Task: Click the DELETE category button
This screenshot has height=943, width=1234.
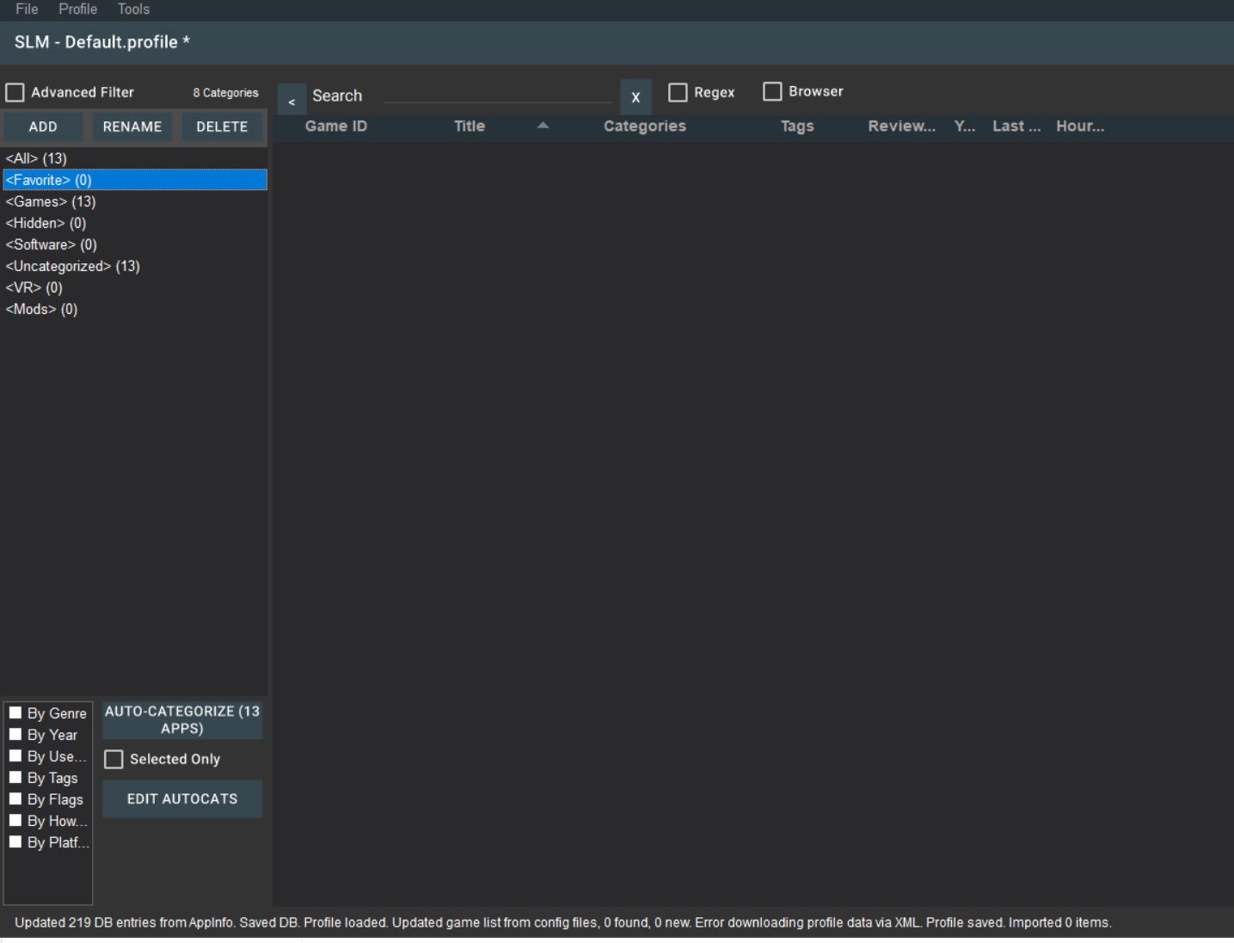Action: point(222,126)
